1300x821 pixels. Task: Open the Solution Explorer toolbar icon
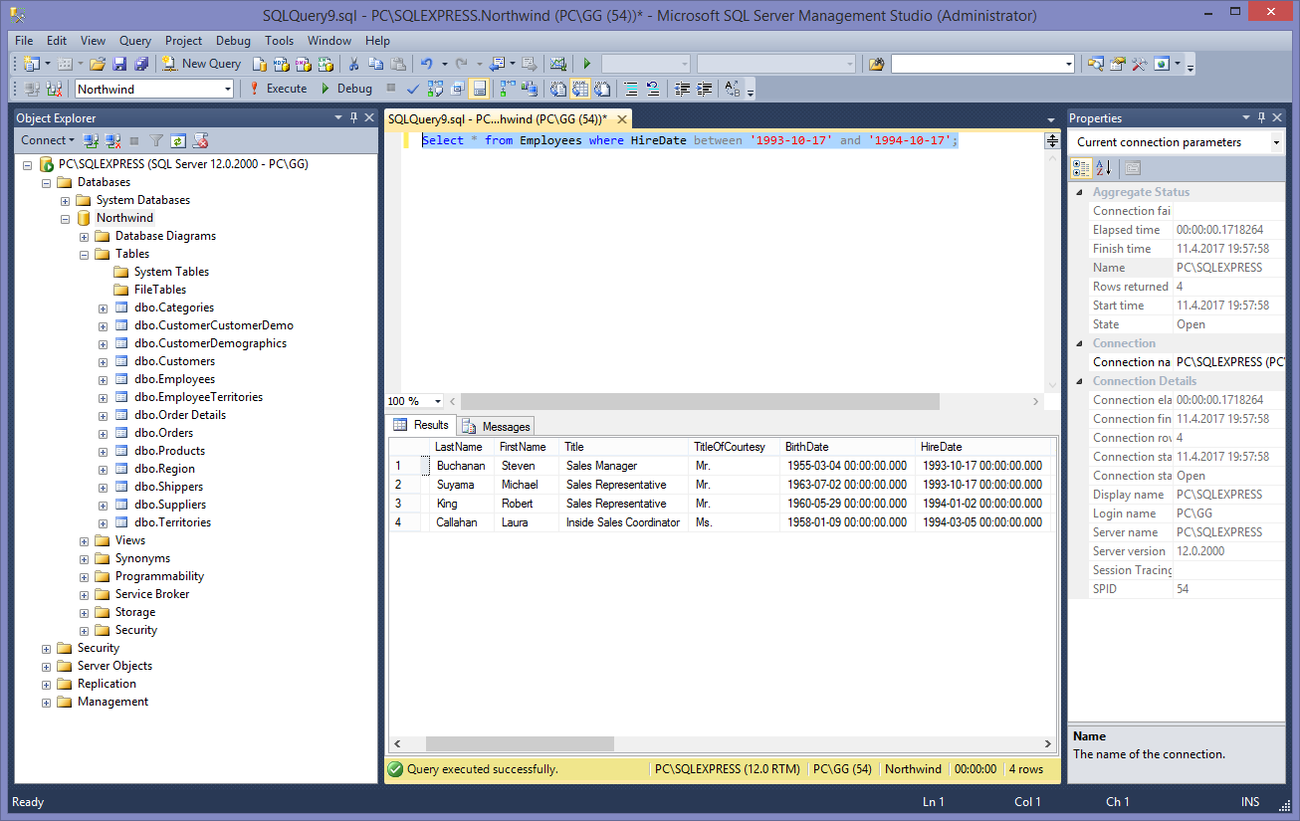coord(1096,64)
